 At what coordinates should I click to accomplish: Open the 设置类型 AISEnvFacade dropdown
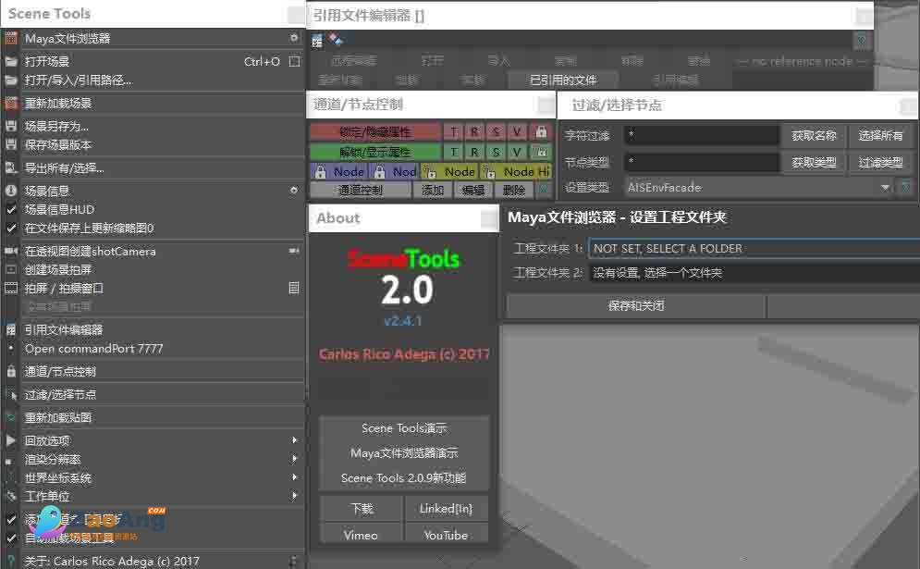click(759, 187)
